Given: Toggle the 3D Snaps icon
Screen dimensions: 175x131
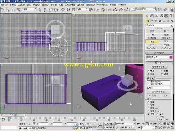Looking at the screenshot, I should click(x=109, y=10).
